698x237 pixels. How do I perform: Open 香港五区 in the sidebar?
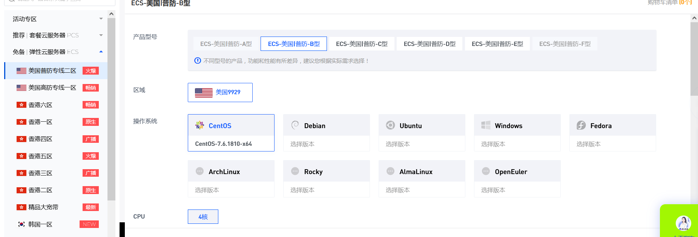click(56, 156)
